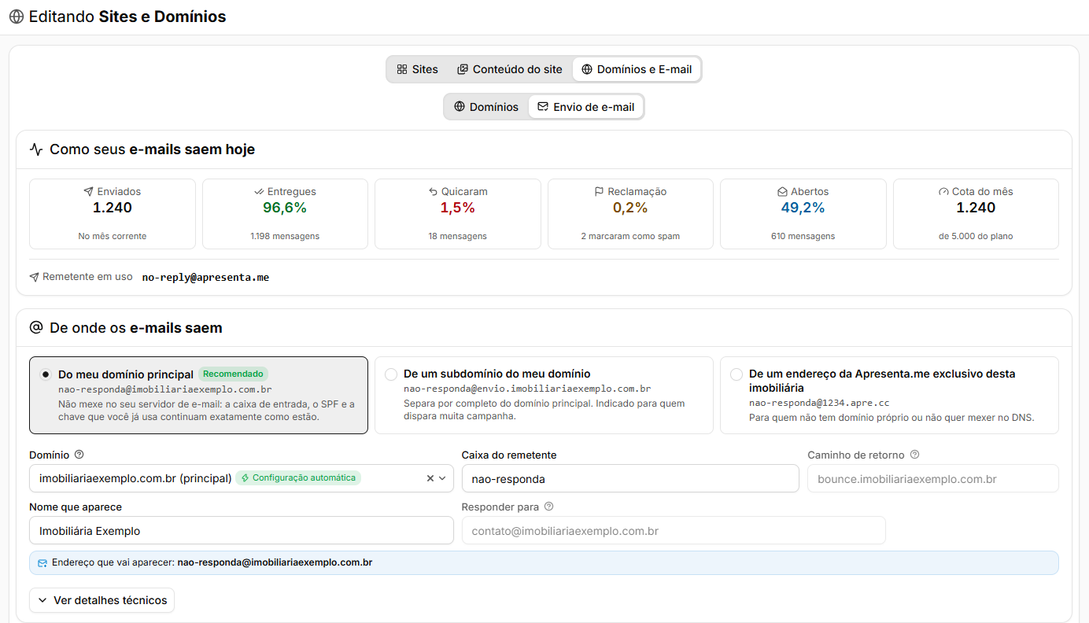Click the 0,2% complaint value

(x=630, y=208)
